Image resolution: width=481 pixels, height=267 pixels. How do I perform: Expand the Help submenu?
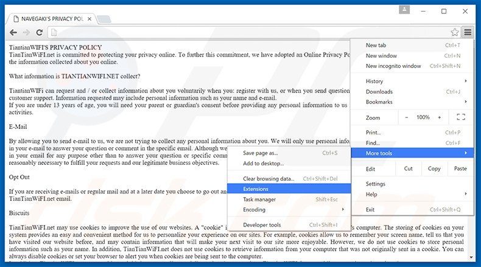point(412,195)
